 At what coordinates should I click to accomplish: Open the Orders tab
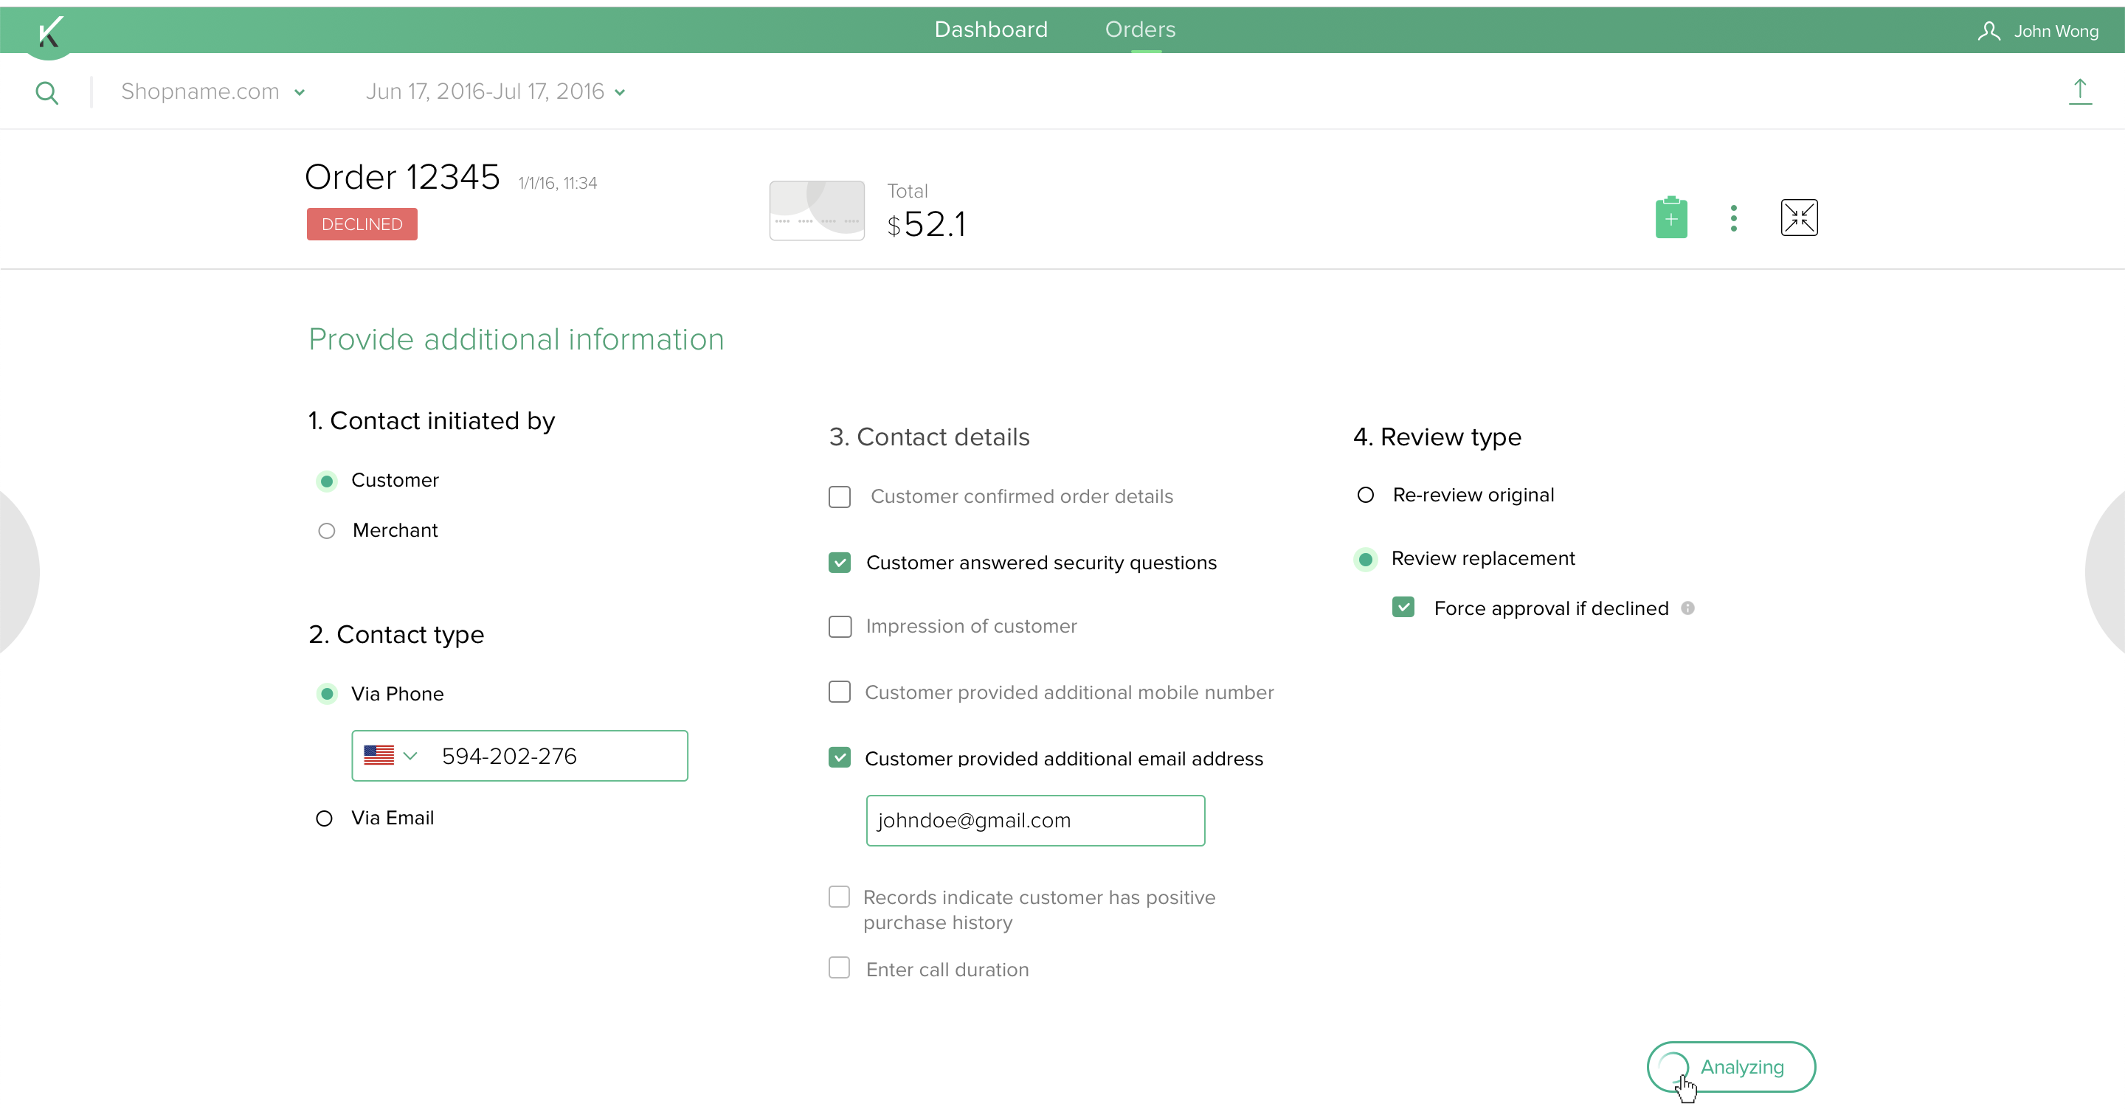[x=1140, y=29]
